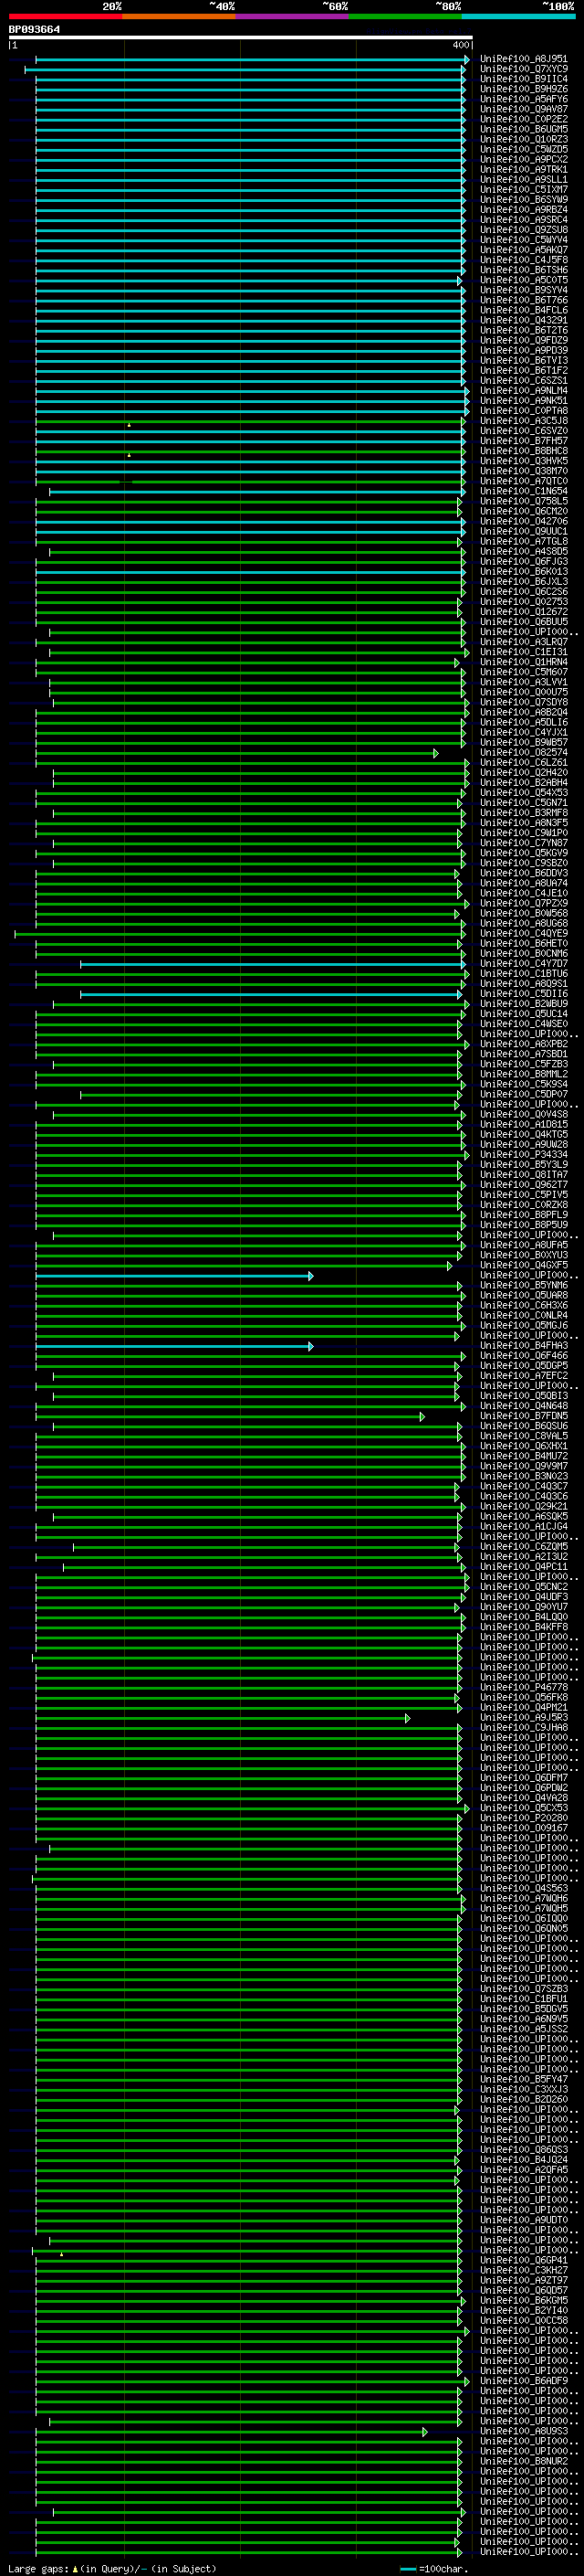This screenshot has width=584, height=2576.
Task: Open UniRef100_Q9ZSU8 entry
Action: click(x=524, y=230)
